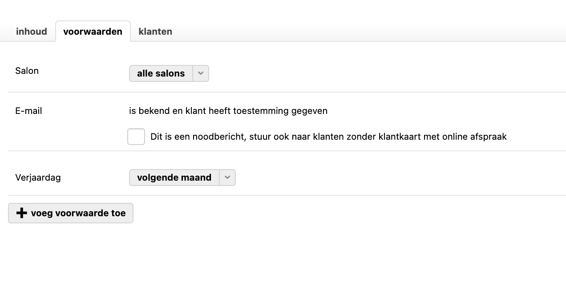Enable the noodbericht checkbox
Screen dimensions: 566x291
pyautogui.click(x=136, y=137)
